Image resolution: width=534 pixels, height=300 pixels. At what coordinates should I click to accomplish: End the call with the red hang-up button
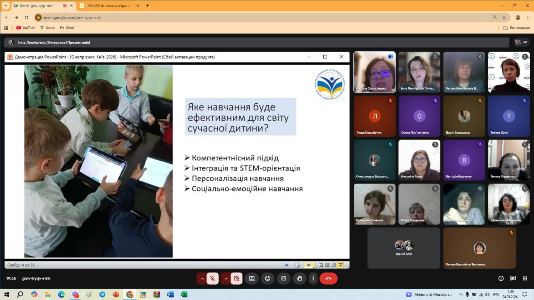[328, 278]
